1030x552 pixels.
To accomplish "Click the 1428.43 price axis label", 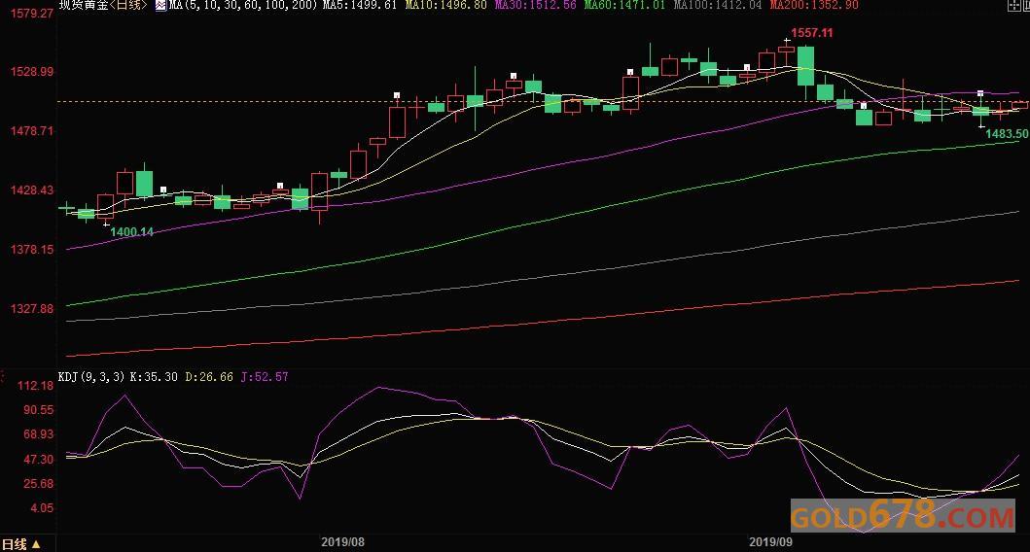I will coord(32,190).
